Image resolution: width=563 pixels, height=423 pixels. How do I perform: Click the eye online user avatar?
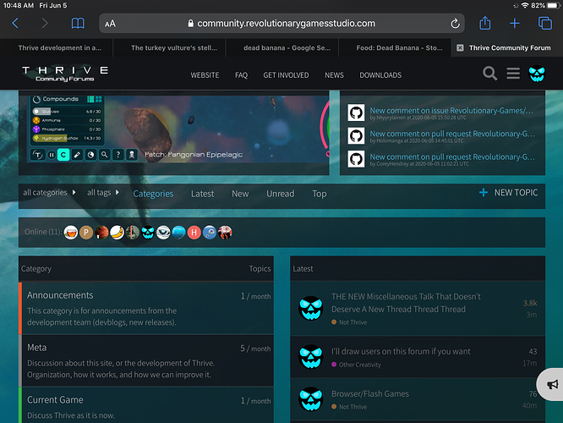pyautogui.click(x=163, y=233)
